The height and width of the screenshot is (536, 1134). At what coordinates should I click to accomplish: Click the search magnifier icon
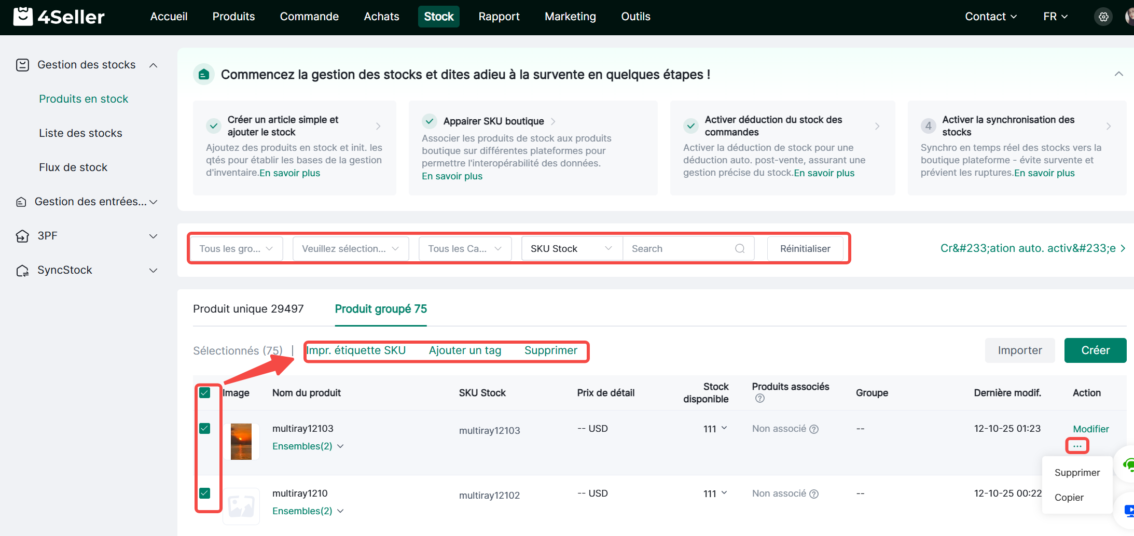pyautogui.click(x=740, y=249)
